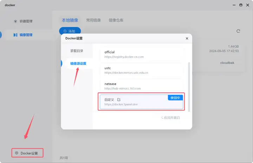Select 镜像管理 in the sidebar
253x163 pixels.
pos(26,35)
